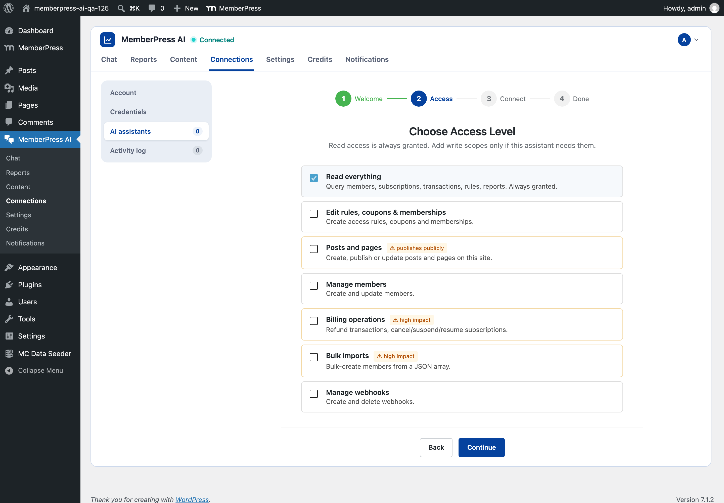Open MC Data Seeder icon in the sidebar
The image size is (724, 503).
pos(9,354)
